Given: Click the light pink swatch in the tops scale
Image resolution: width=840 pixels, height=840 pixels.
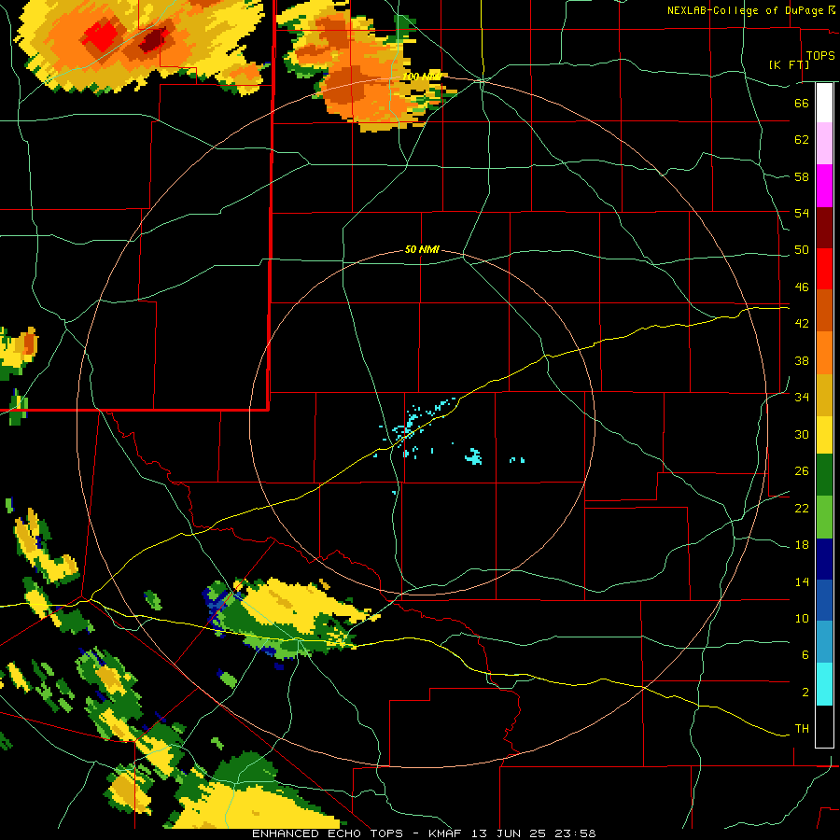Looking at the screenshot, I should click(x=824, y=144).
